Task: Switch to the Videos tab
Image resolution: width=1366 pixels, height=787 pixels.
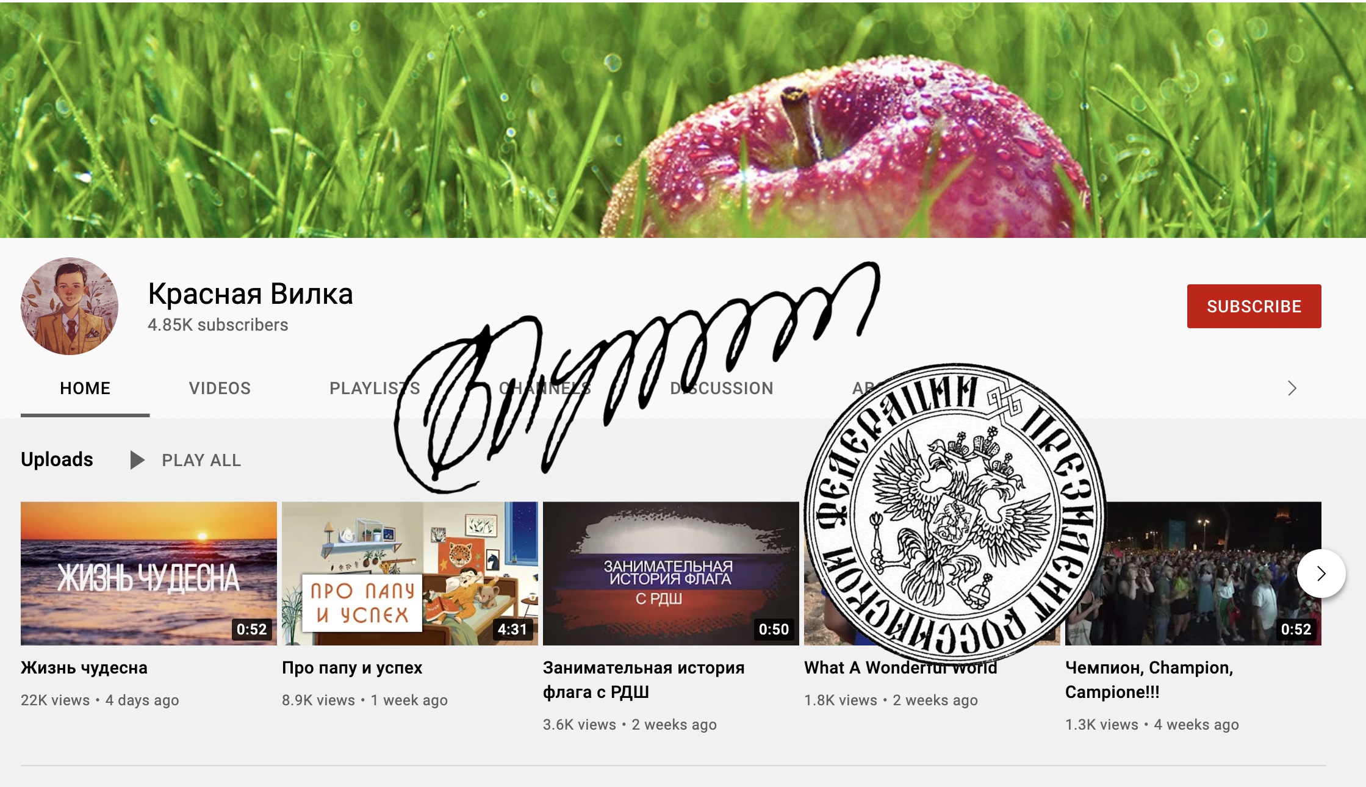Action: [220, 388]
